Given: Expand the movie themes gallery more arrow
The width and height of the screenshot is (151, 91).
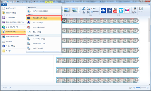Looking at the screenshot, I should (x=80, y=12).
